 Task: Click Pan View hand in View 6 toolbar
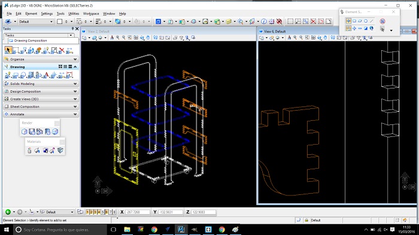(325, 38)
